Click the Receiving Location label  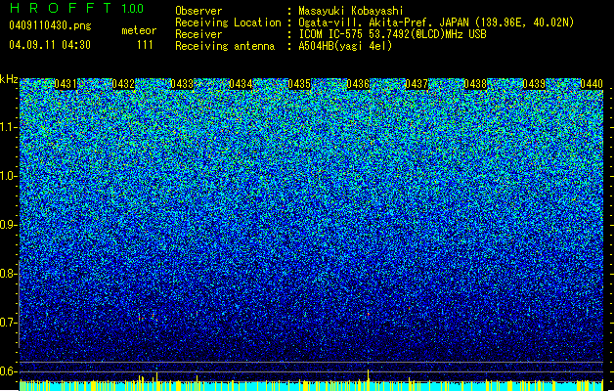228,22
